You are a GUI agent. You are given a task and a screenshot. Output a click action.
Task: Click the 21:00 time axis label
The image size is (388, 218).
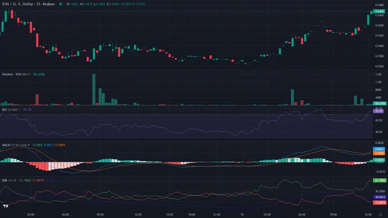tap(217, 215)
